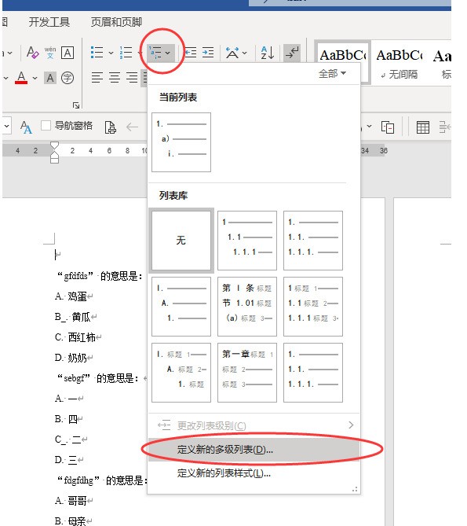Viewport: 467px width, 526px height.
Task: Open the Asian layout dropdown arrow
Action: pyautogui.click(x=245, y=53)
